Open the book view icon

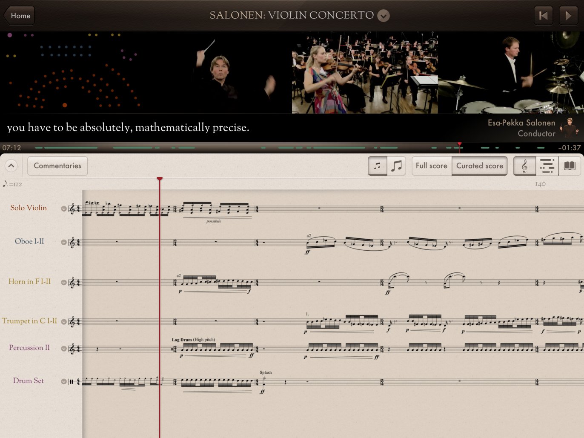point(569,166)
